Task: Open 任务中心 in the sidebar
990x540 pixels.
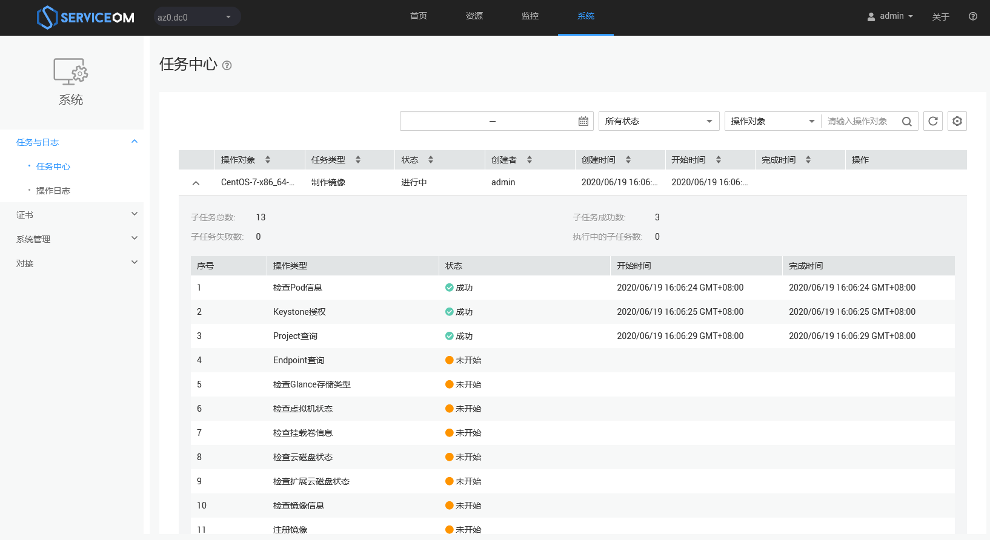Action: (x=53, y=166)
